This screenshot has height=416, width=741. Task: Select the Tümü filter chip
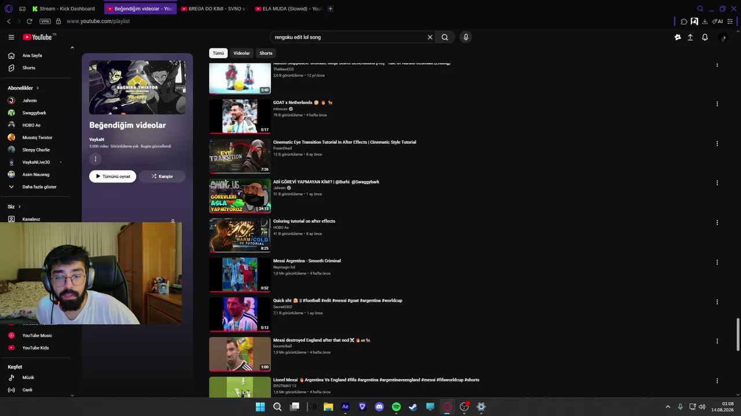(218, 53)
